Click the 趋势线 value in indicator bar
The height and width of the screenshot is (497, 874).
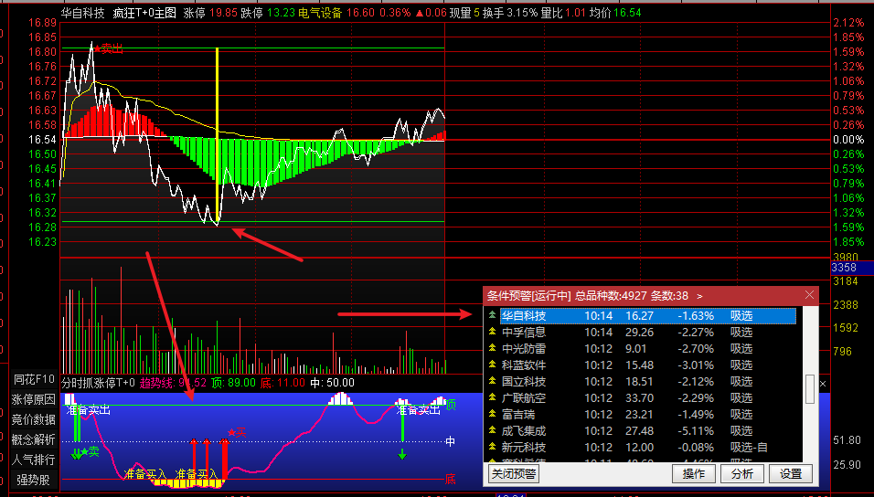pyautogui.click(x=173, y=383)
